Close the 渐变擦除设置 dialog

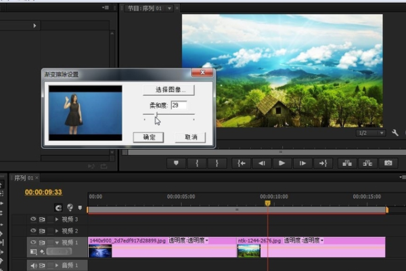coord(202,72)
